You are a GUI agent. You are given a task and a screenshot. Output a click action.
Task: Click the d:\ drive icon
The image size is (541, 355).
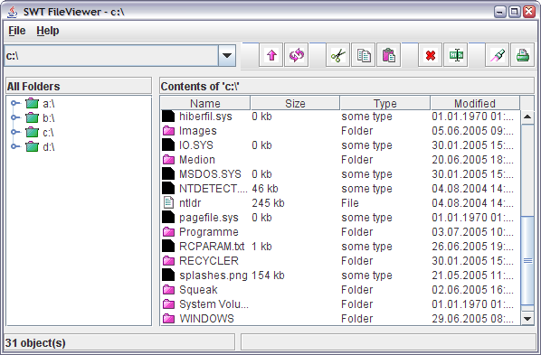pyautogui.click(x=32, y=146)
